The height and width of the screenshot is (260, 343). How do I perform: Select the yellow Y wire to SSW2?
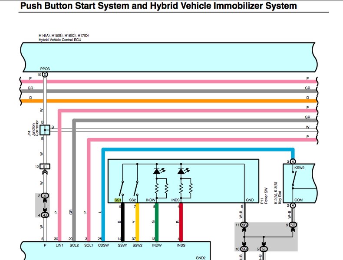pyautogui.click(x=137, y=222)
